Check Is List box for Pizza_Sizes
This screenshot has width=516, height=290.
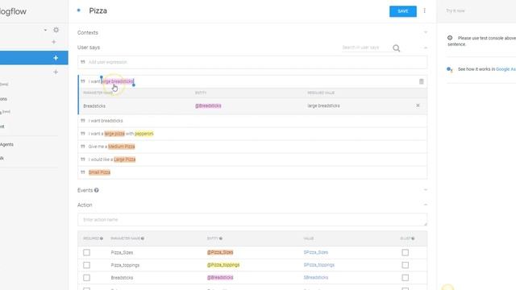[x=405, y=252]
